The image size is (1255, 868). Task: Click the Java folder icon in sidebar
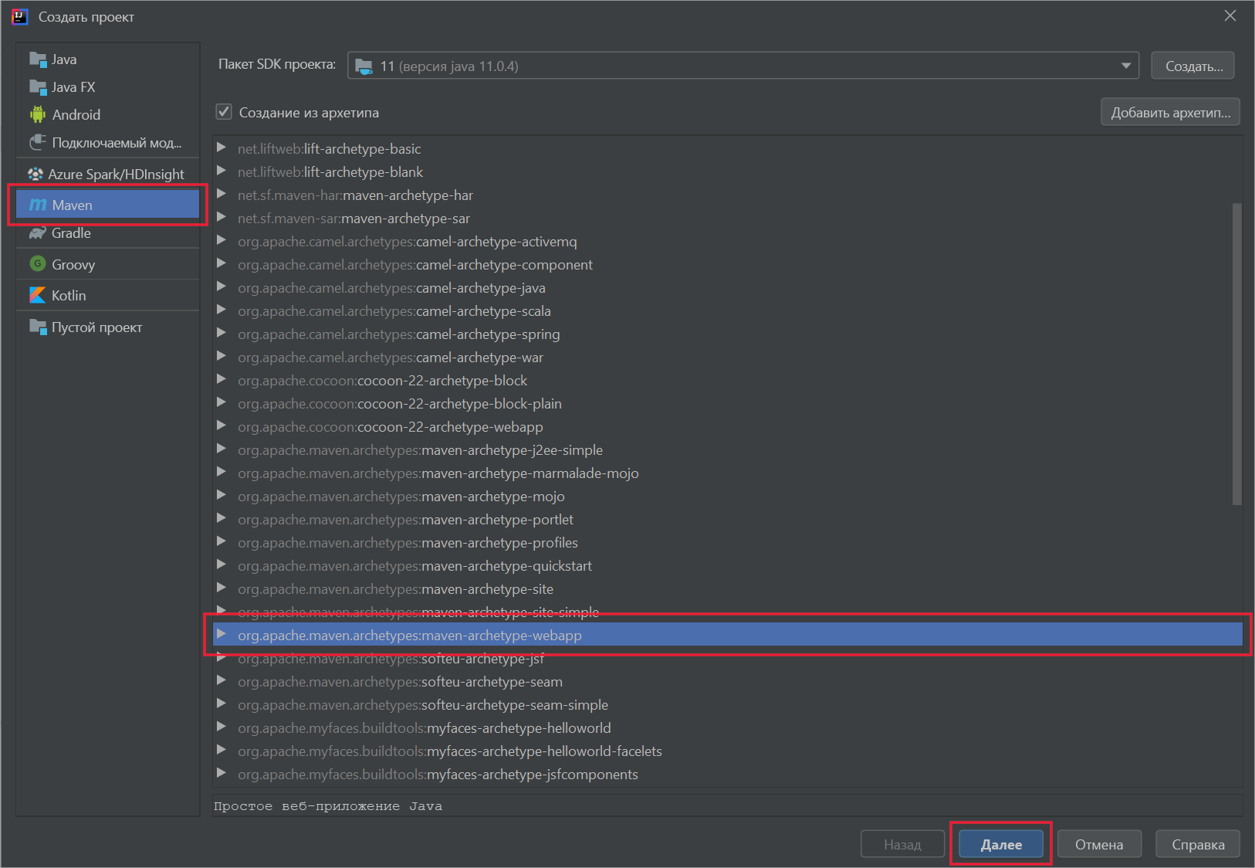click(38, 59)
